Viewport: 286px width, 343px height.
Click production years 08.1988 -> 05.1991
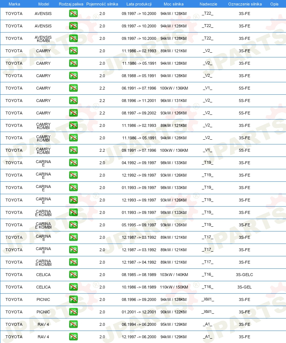[x=139, y=76]
